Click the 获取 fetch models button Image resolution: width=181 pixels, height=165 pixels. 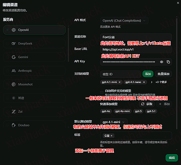147,104
